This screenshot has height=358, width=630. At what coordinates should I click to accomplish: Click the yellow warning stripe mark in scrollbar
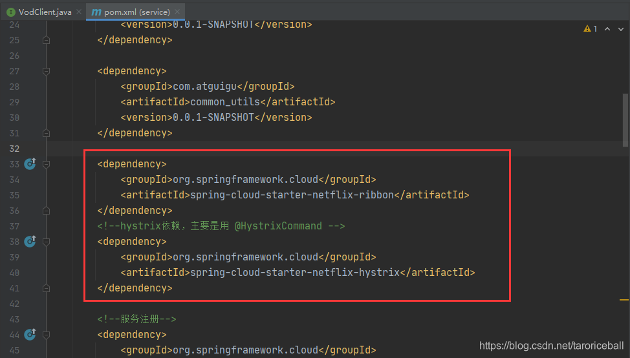[x=624, y=300]
